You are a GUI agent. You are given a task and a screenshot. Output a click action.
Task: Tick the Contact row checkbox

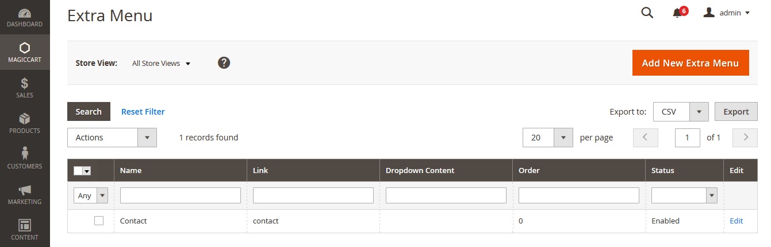click(99, 221)
